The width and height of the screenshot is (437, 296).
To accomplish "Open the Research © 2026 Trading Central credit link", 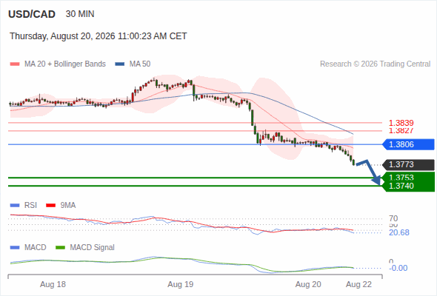I will point(375,64).
